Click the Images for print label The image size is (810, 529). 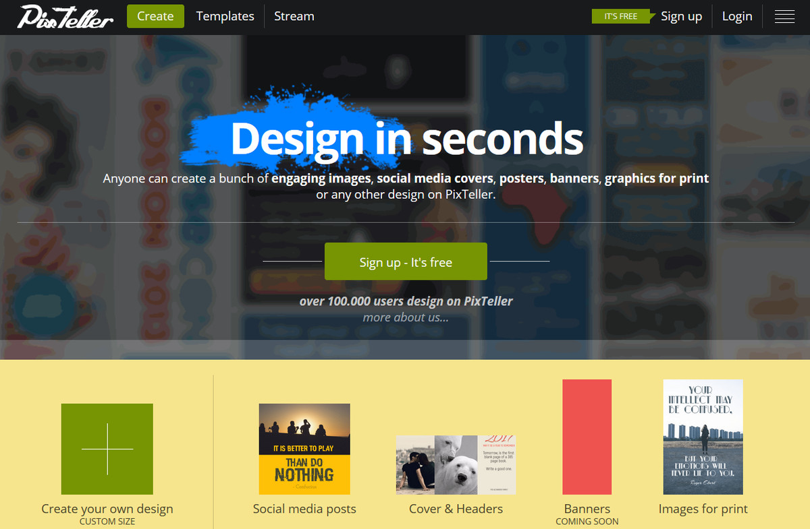[703, 509]
